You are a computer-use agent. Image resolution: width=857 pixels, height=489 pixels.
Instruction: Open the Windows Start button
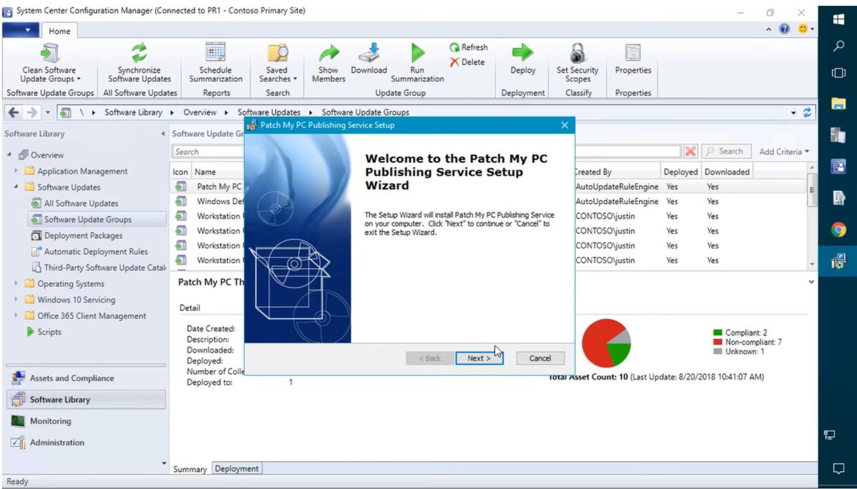tap(838, 19)
